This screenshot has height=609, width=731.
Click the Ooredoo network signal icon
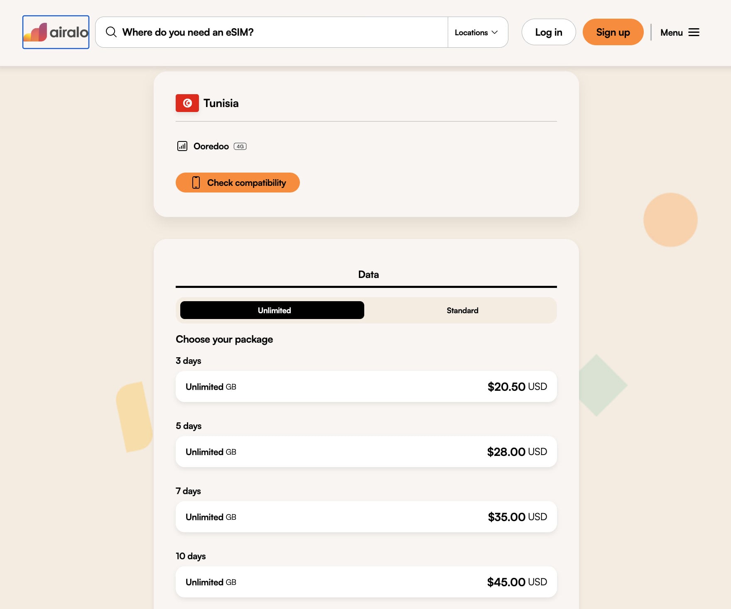pyautogui.click(x=182, y=146)
